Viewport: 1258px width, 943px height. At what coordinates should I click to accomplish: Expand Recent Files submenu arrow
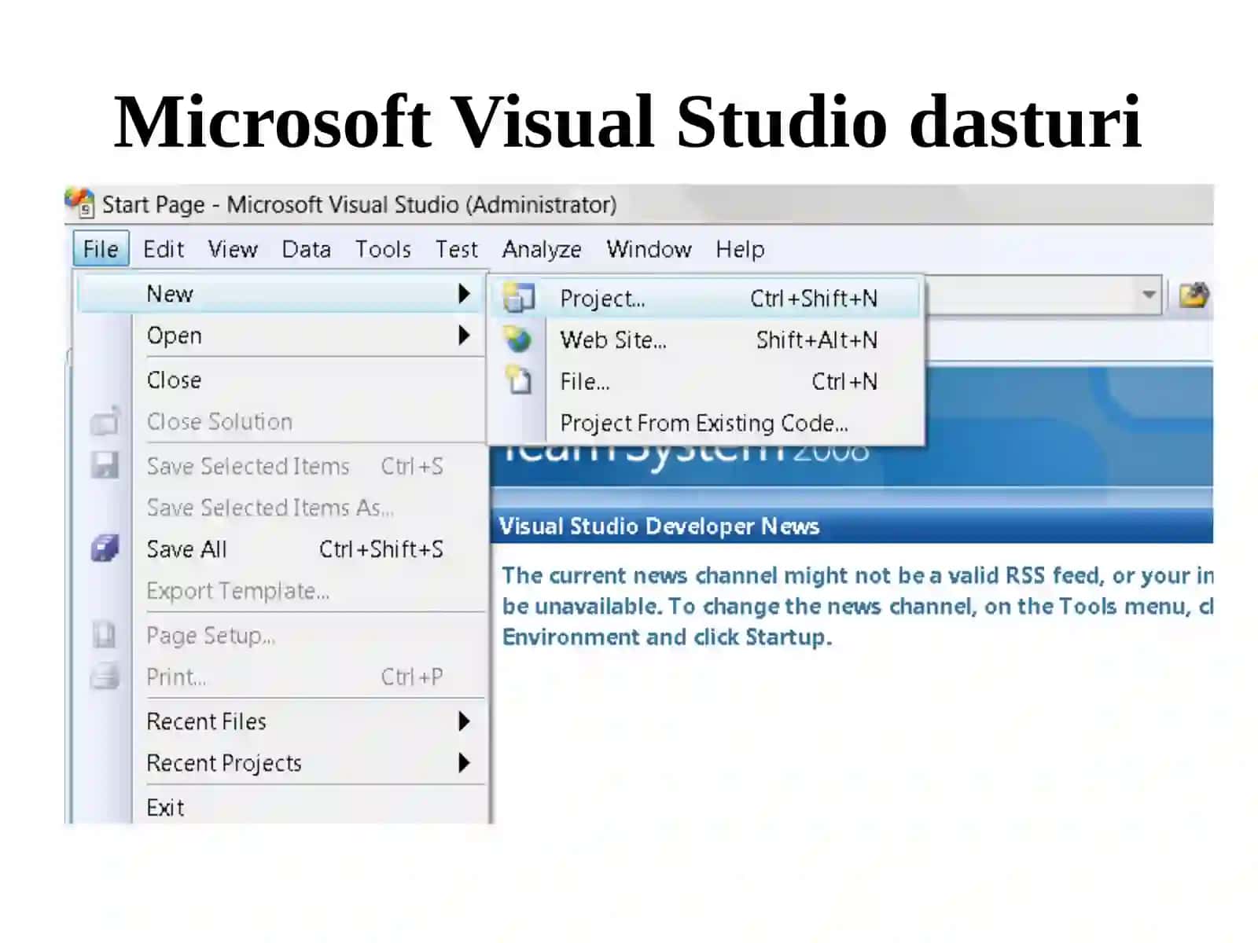click(464, 721)
